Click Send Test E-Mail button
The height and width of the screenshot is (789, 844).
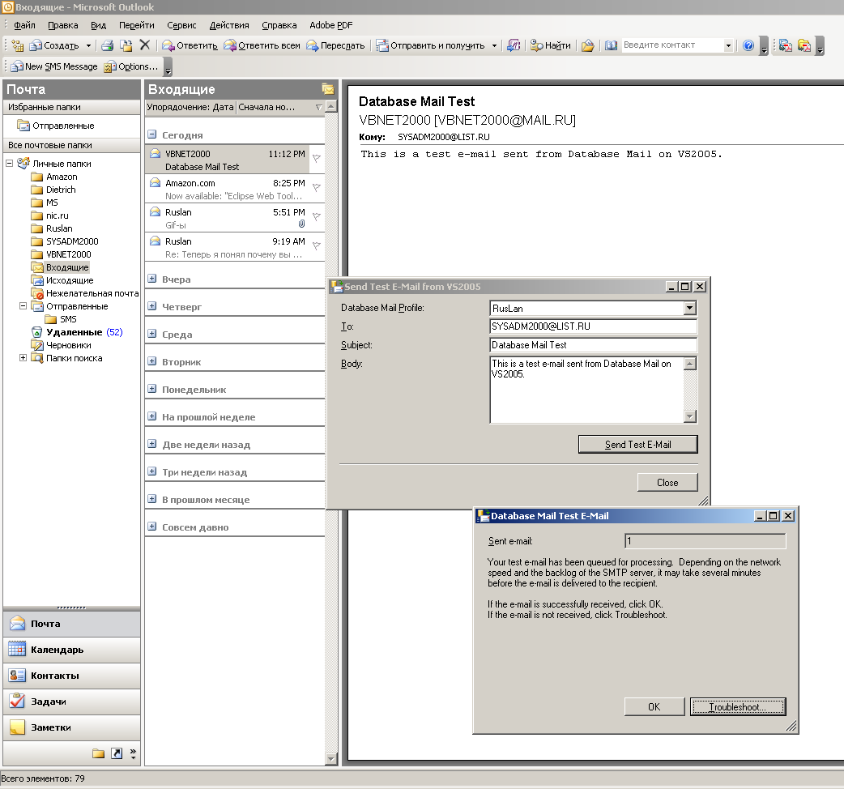coord(637,445)
